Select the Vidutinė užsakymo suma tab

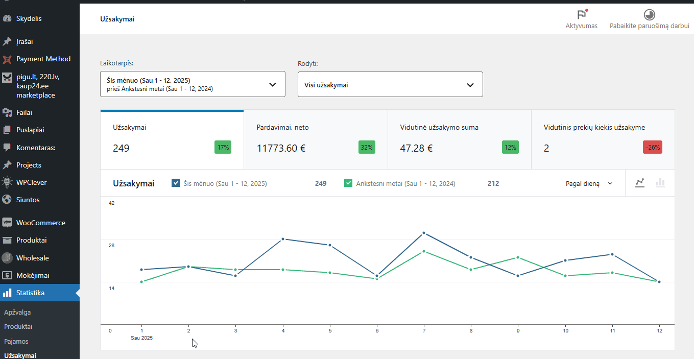[459, 139]
